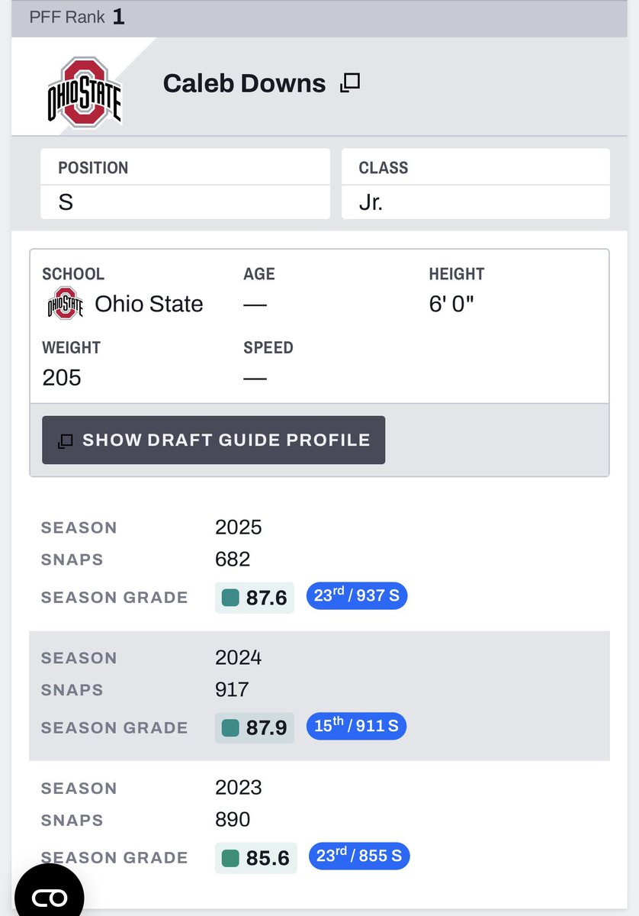The height and width of the screenshot is (916, 639).
Task: Select the 23rd / 855 S rank badge
Action: 359,856
